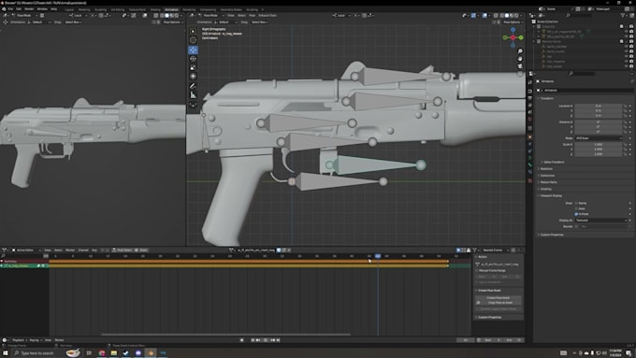Open Steam from the Windows taskbar

click(x=126, y=353)
